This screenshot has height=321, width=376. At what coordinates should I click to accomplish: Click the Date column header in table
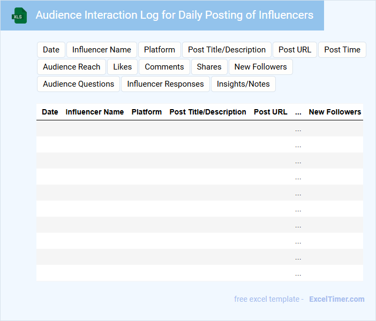tap(50, 112)
